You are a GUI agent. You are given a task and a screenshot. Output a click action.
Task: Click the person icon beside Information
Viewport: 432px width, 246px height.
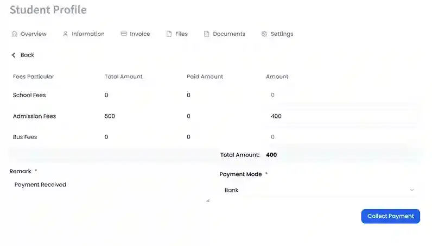(65, 34)
